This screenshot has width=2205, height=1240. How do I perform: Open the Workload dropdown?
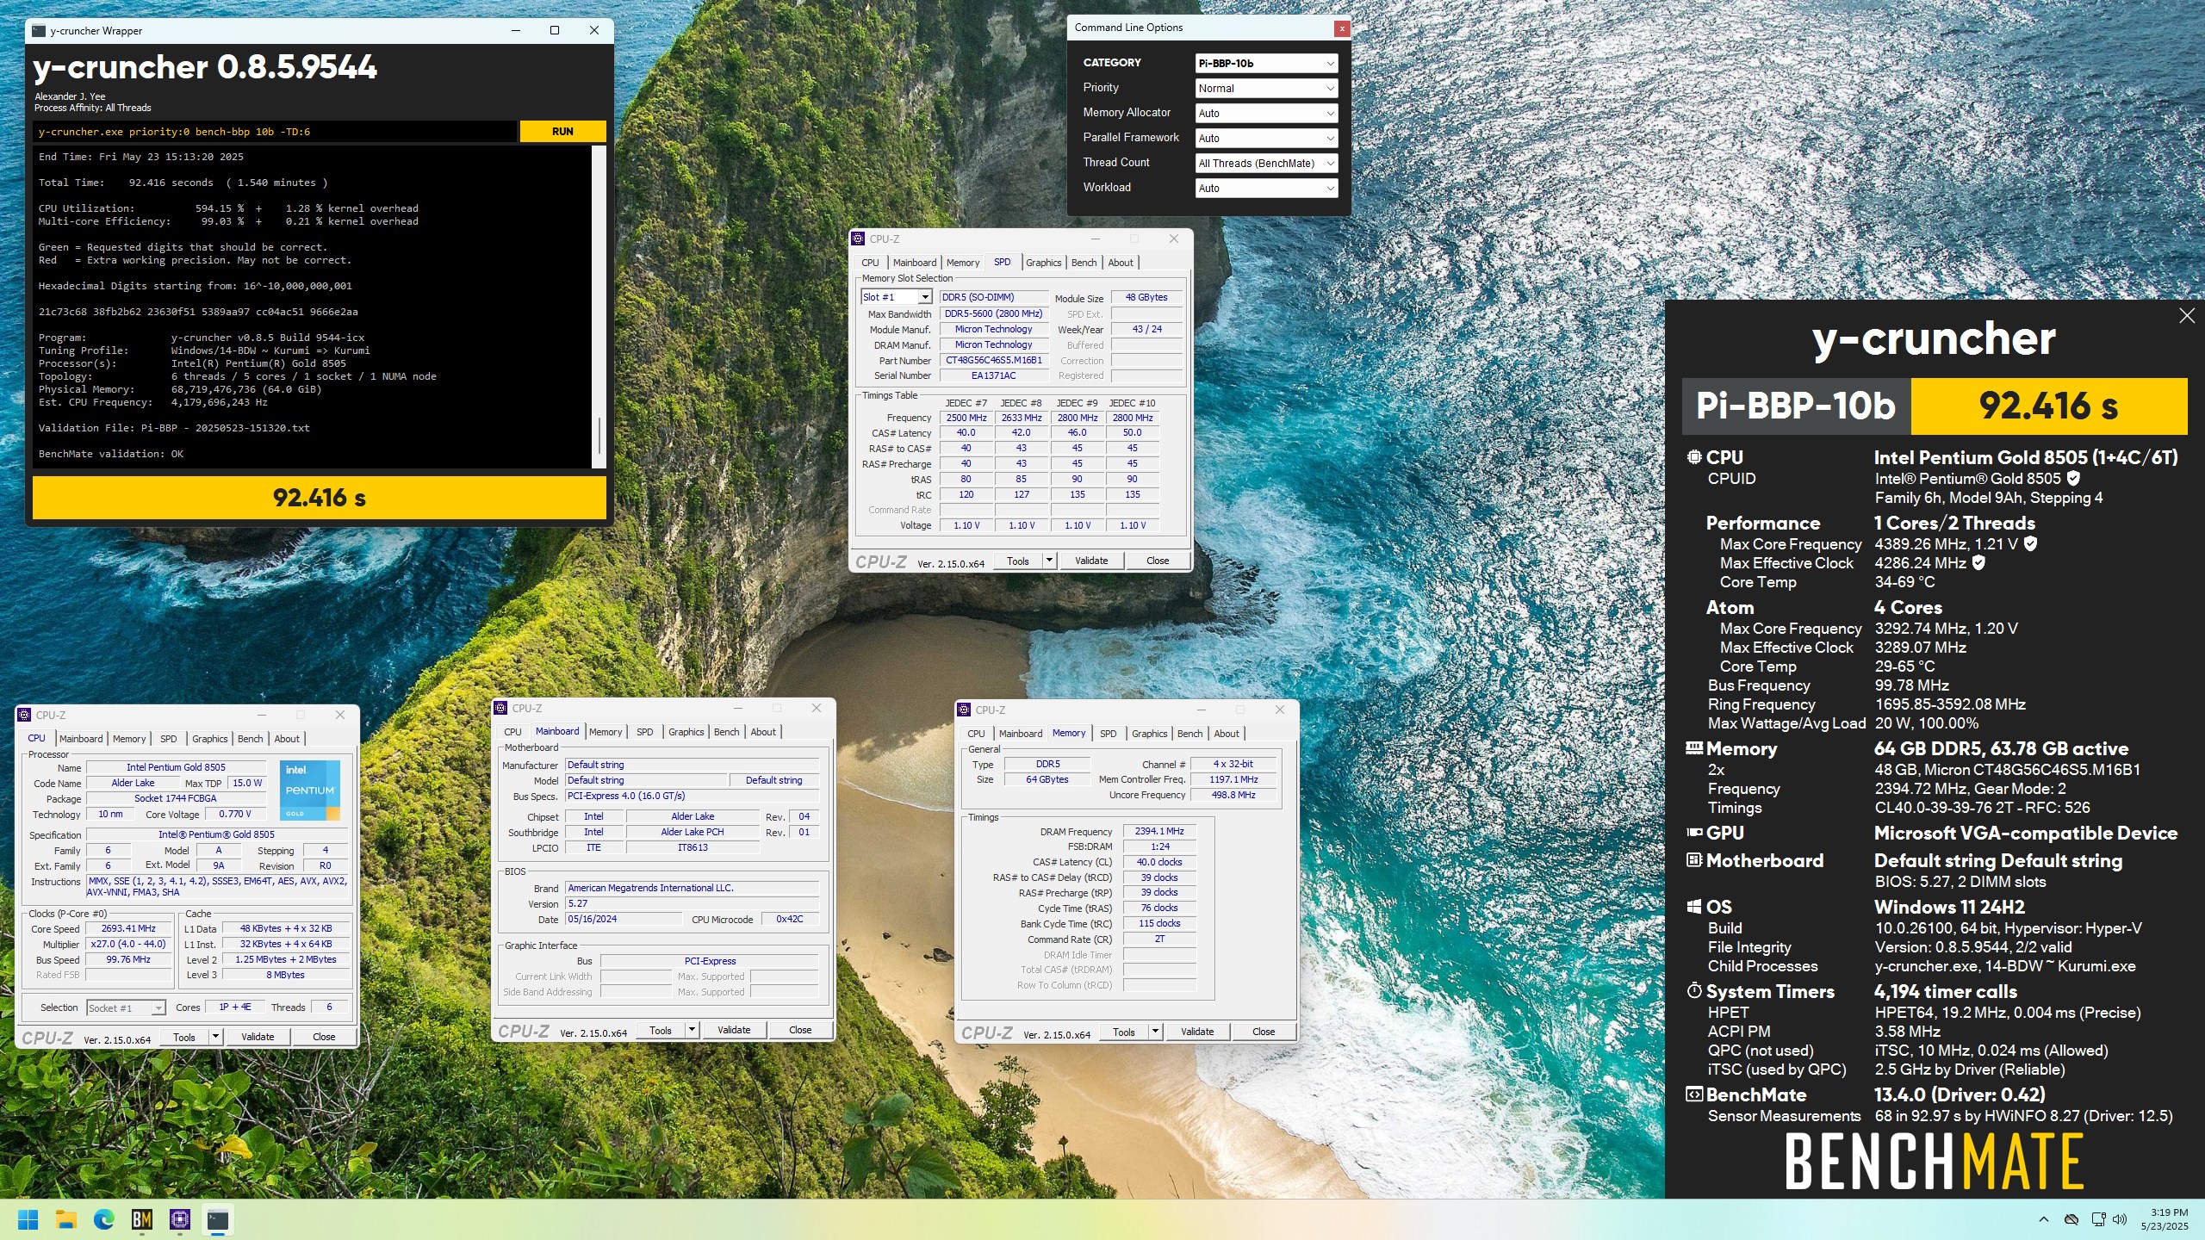pos(1266,188)
